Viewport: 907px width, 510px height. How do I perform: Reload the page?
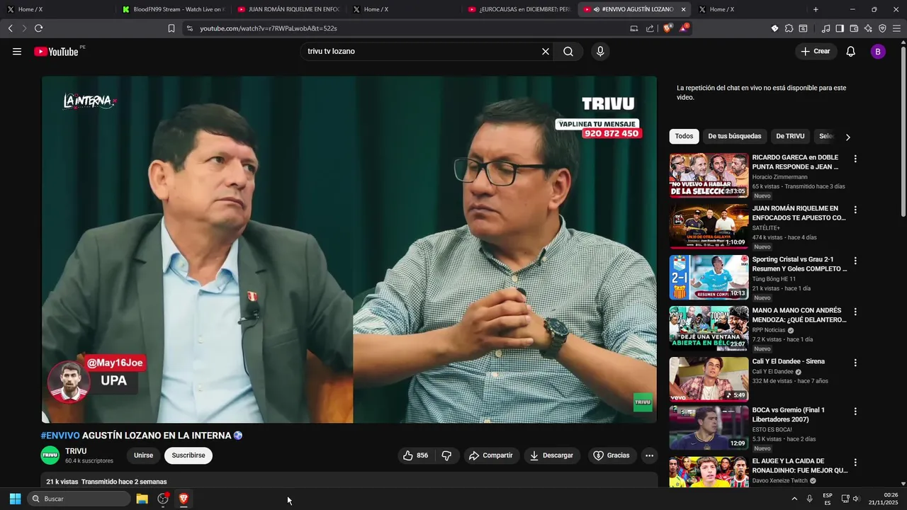click(x=38, y=28)
